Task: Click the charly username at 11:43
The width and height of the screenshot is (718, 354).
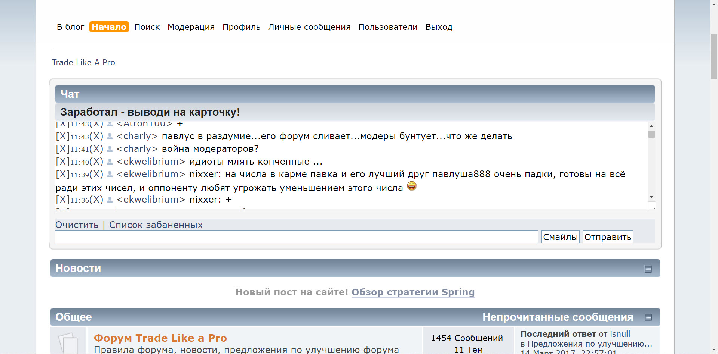Action: click(x=137, y=136)
